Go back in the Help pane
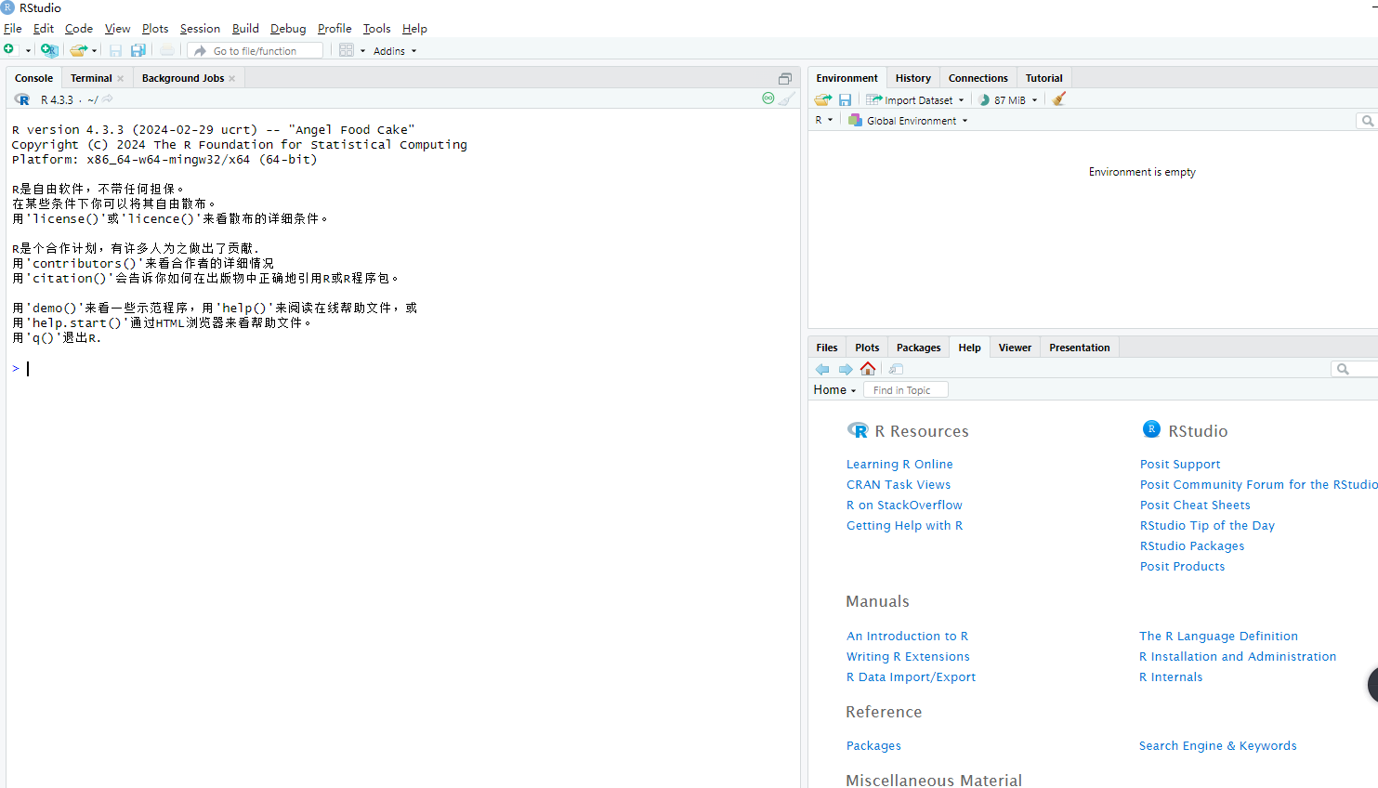The image size is (1378, 788). tap(822, 369)
